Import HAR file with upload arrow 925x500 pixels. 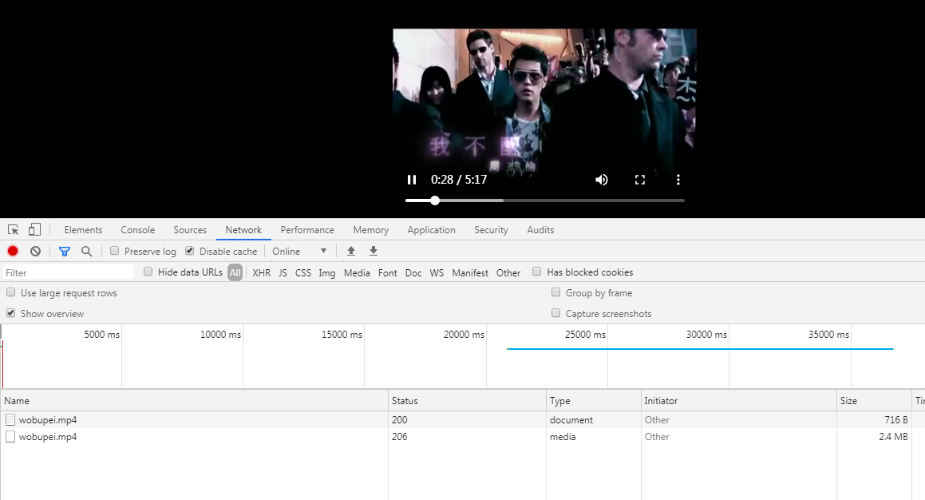(x=351, y=251)
